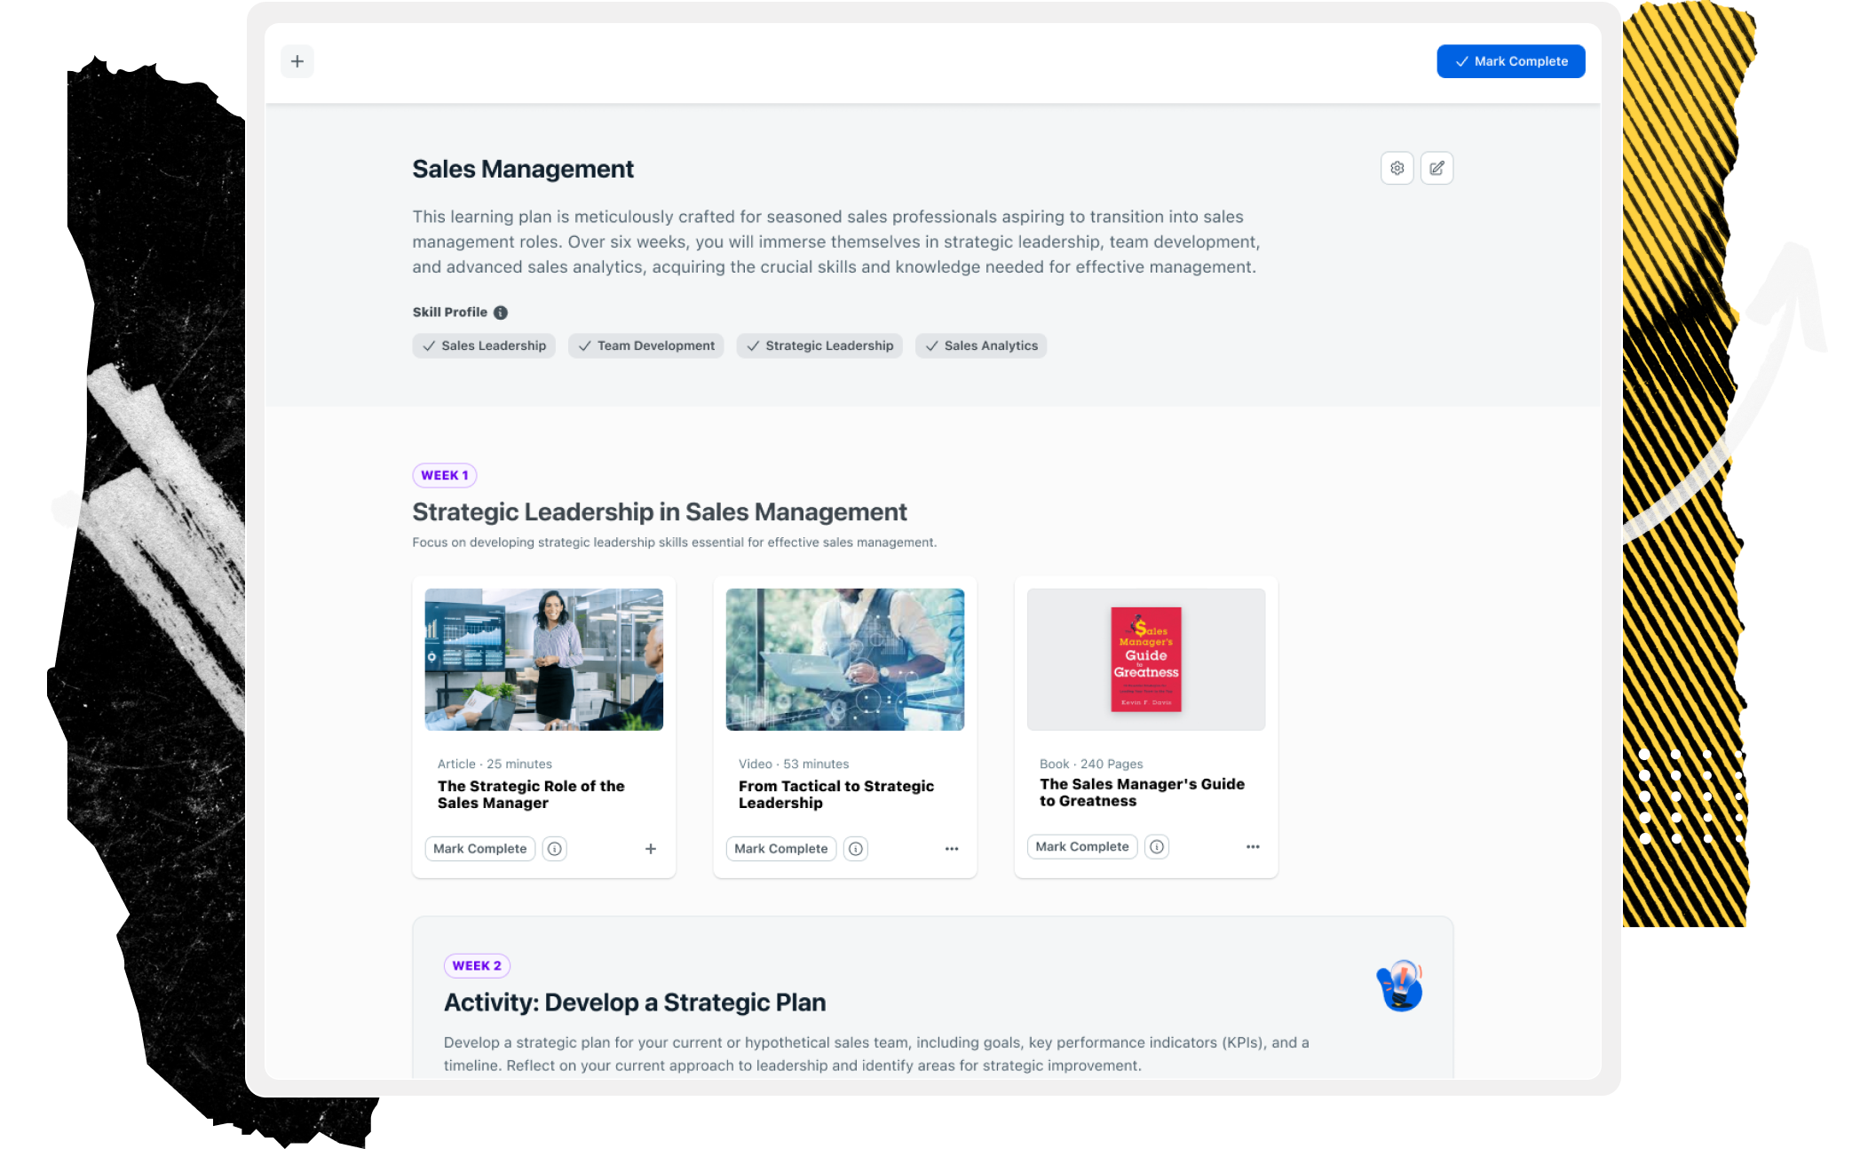
Task: Mark the Strategic Role article complete
Action: pyautogui.click(x=480, y=849)
